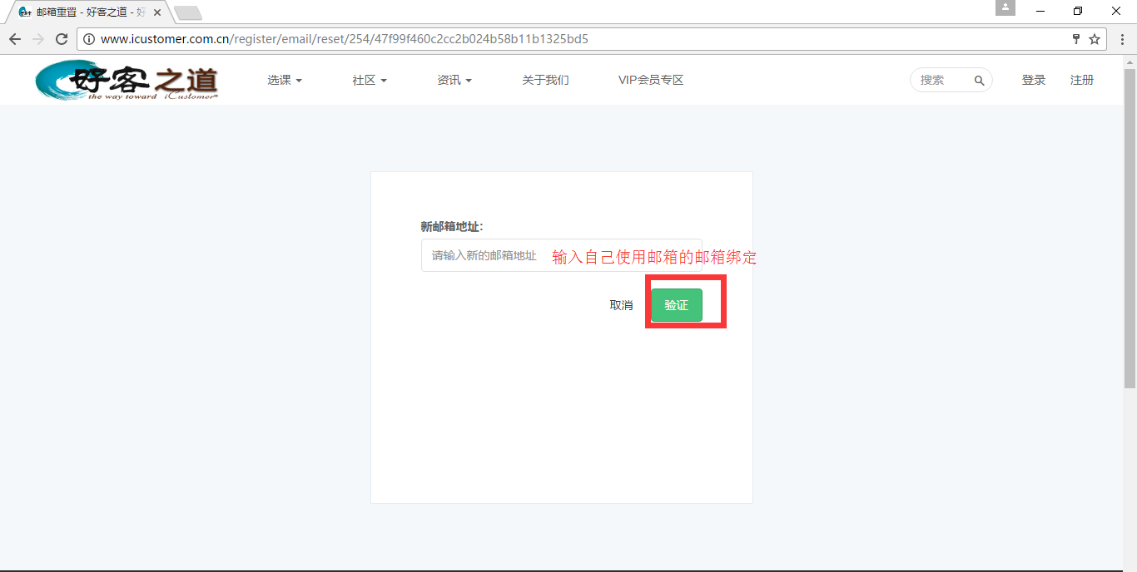This screenshot has width=1137, height=572.
Task: Click the 好客之道 site logo
Action: coord(127,81)
